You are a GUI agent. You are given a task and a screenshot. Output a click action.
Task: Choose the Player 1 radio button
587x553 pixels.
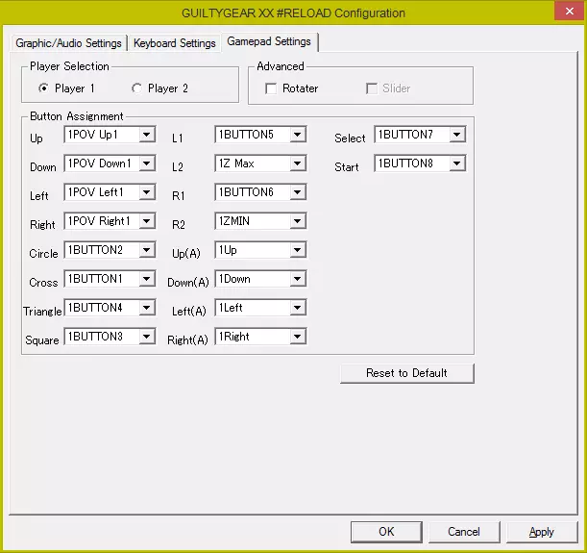coord(66,88)
